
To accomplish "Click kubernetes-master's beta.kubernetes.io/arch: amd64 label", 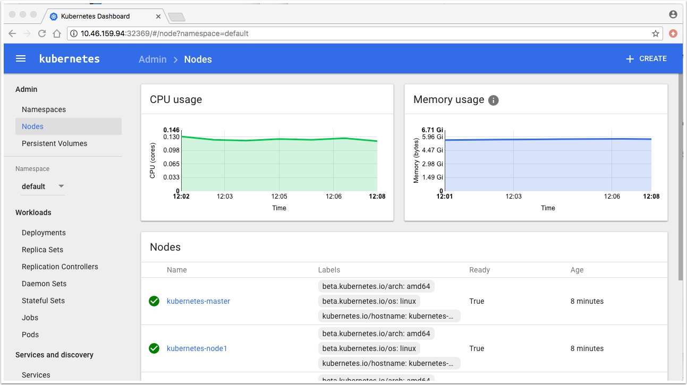I will [376, 286].
